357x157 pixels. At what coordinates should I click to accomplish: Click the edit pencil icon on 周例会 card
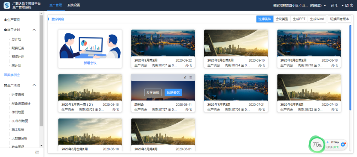[x=185, y=77]
